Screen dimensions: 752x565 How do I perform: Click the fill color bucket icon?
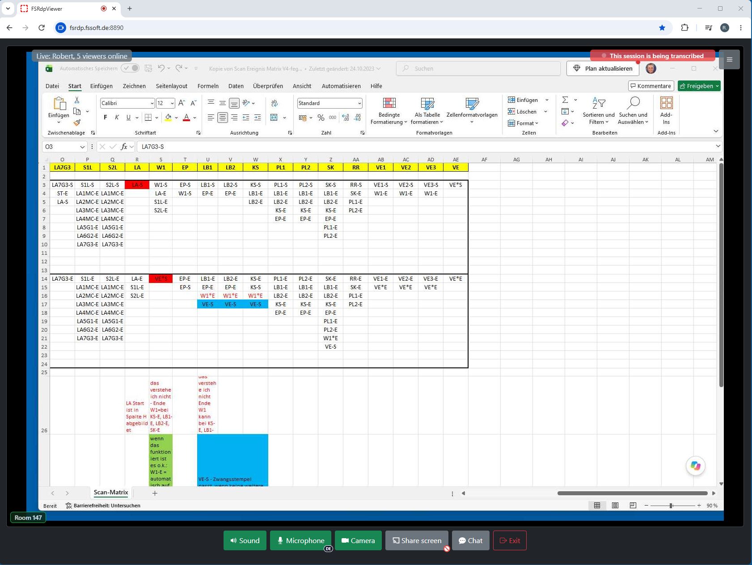click(x=168, y=118)
